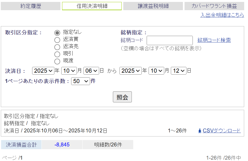248x161 pixels.
Task: Choose the 返済売 radio option
Action: click(57, 47)
